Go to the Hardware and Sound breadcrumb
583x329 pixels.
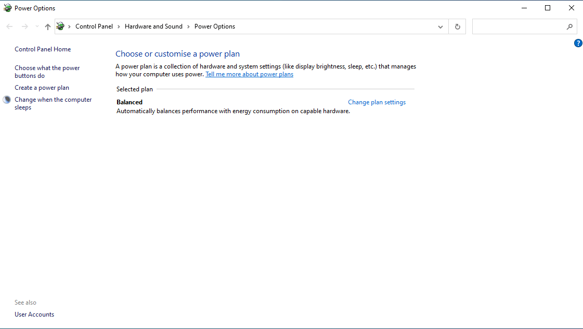pos(153,26)
